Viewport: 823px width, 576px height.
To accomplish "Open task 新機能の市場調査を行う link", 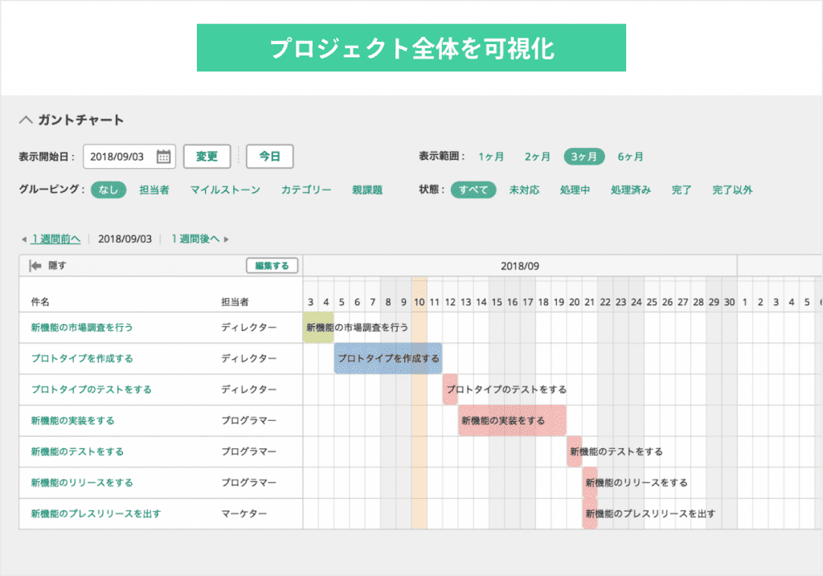I will [82, 327].
